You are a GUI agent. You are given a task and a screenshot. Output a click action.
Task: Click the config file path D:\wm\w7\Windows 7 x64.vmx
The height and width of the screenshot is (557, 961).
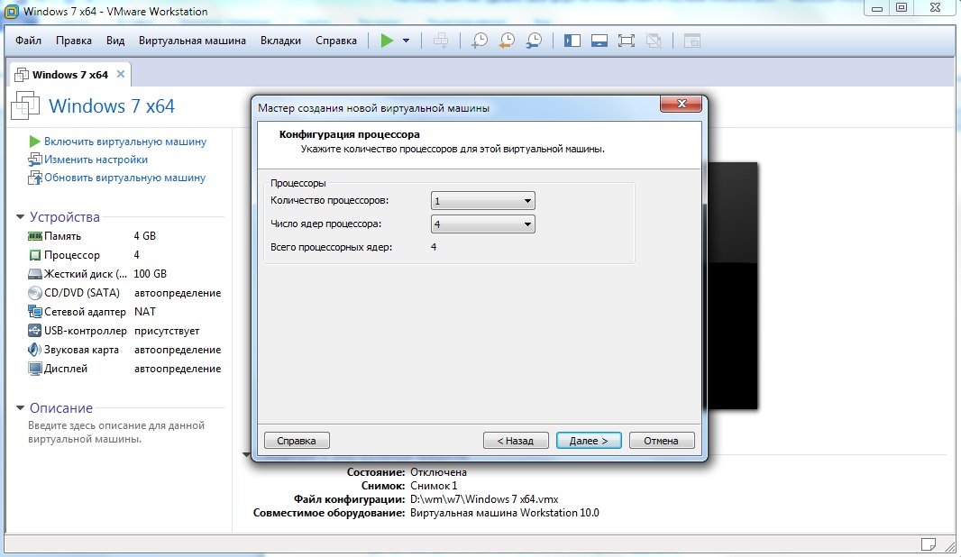pos(484,499)
